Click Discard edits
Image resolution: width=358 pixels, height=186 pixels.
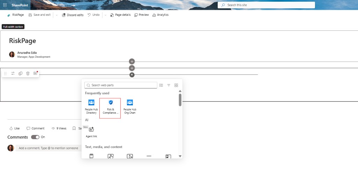tap(73, 15)
